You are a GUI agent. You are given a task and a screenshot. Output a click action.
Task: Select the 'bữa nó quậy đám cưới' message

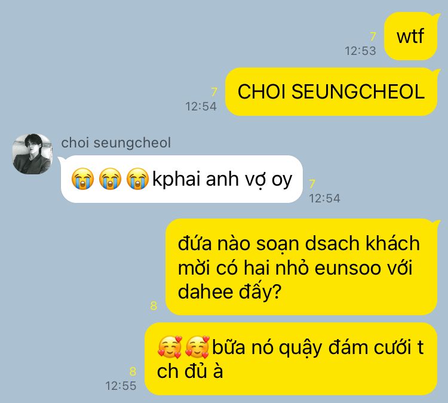pos(291,359)
